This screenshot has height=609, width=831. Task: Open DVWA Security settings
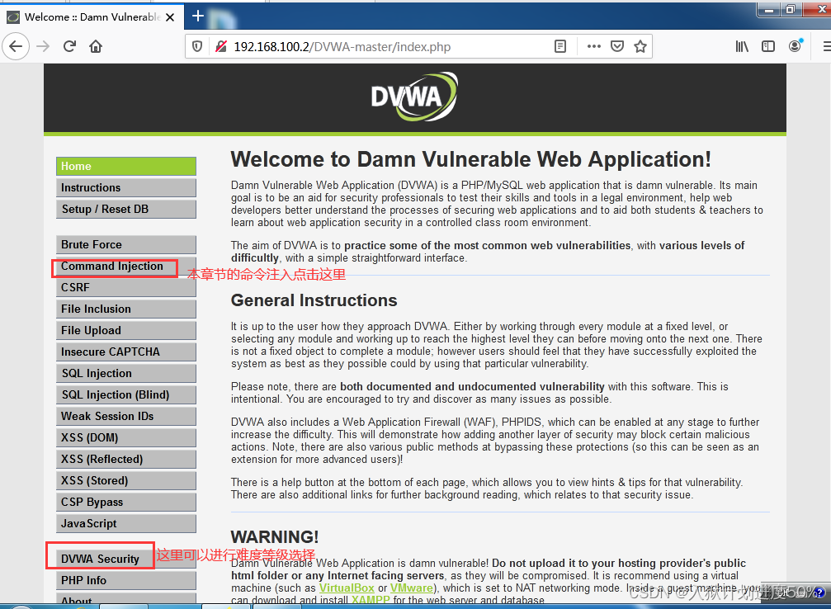[x=126, y=559]
